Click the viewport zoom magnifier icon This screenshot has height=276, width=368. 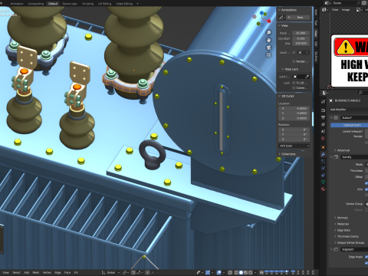(268, 32)
